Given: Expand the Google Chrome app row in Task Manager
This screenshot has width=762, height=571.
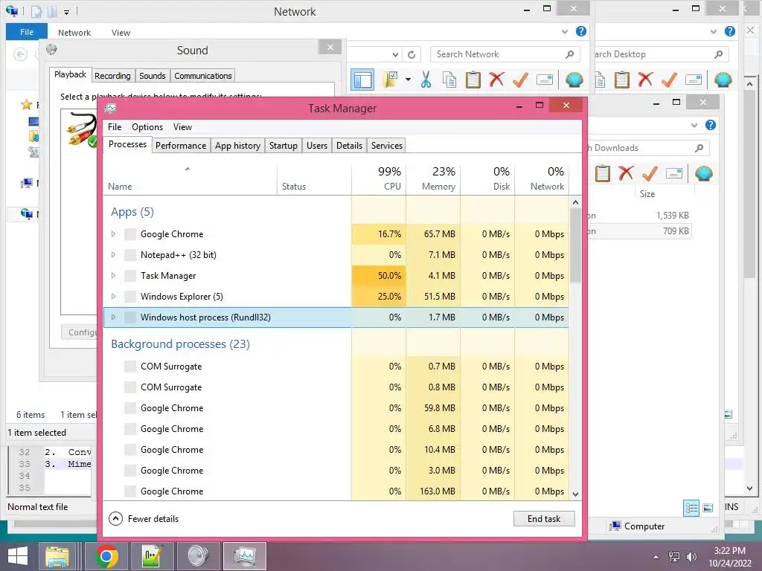Looking at the screenshot, I should pyautogui.click(x=113, y=234).
